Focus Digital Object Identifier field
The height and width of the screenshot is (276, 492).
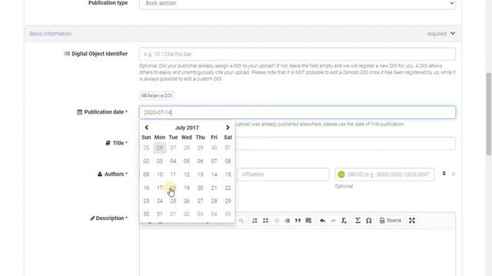298,54
